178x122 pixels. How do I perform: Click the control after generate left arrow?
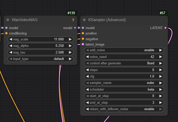(x=87, y=63)
